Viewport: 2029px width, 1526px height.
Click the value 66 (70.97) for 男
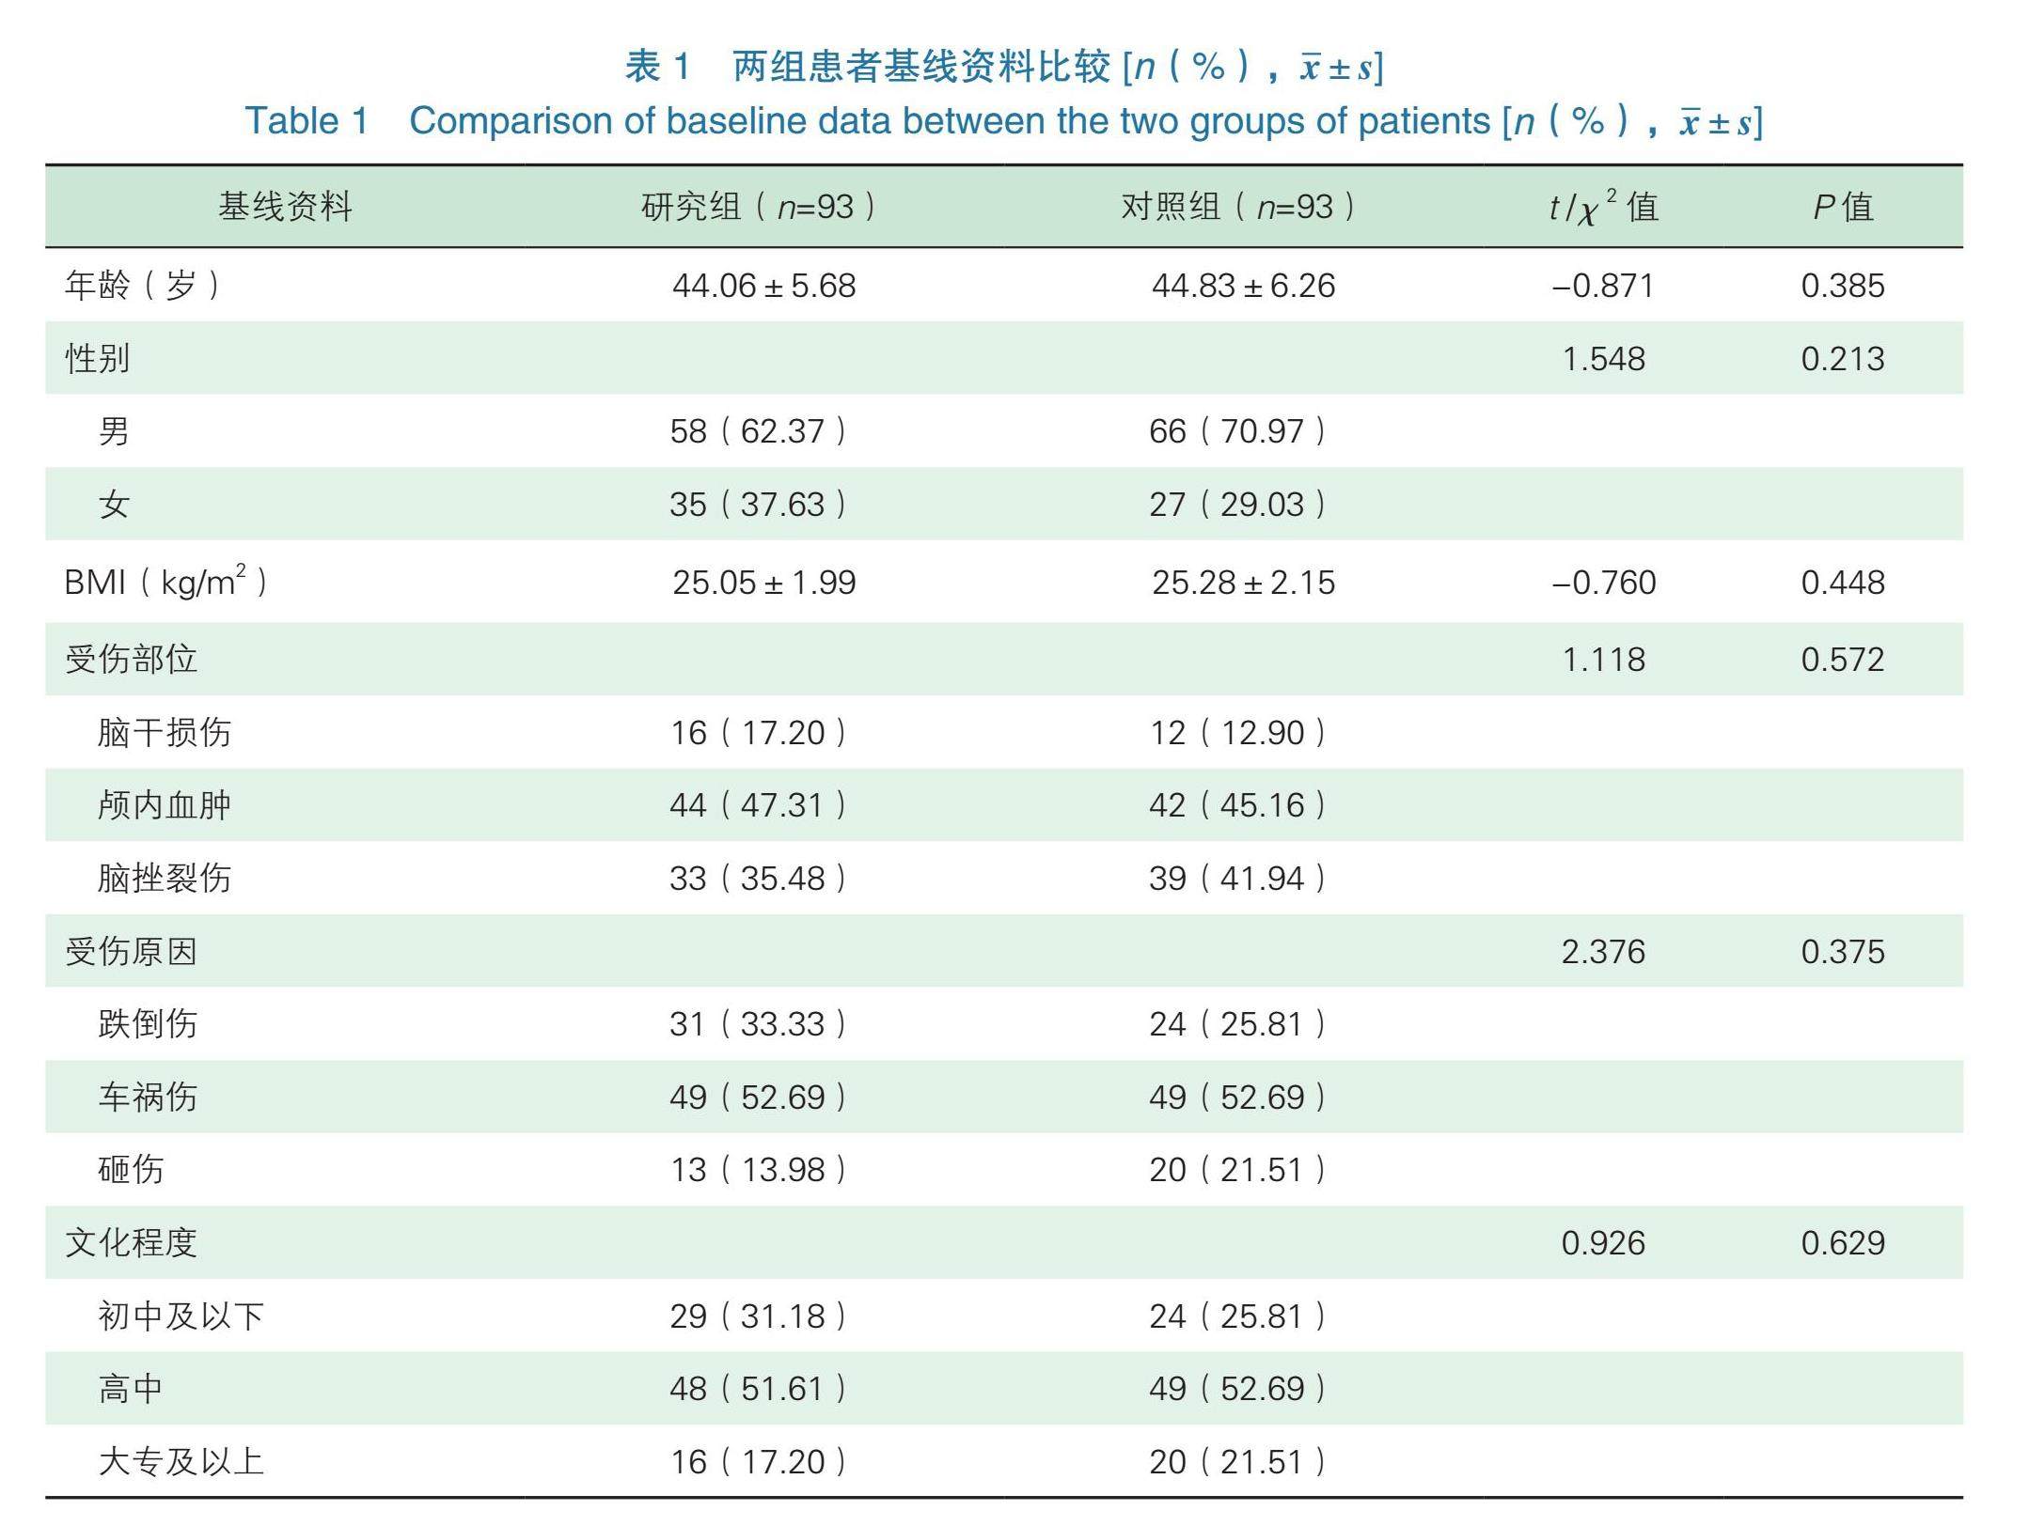coord(1237,431)
